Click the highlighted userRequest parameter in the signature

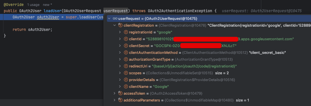[x=116, y=10]
